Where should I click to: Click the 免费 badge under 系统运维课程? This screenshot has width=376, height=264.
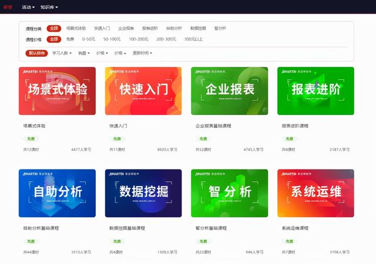coord(290,241)
